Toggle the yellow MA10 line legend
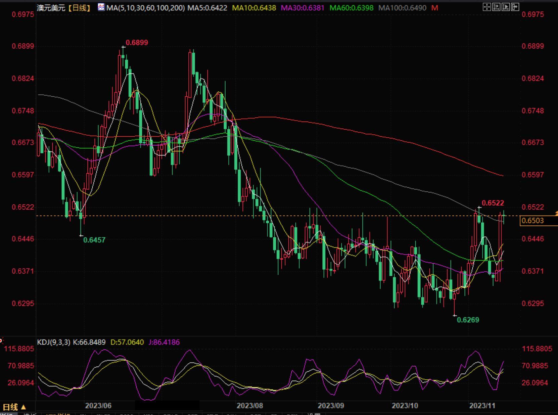The height and width of the screenshot is (415, 558). 254,8
